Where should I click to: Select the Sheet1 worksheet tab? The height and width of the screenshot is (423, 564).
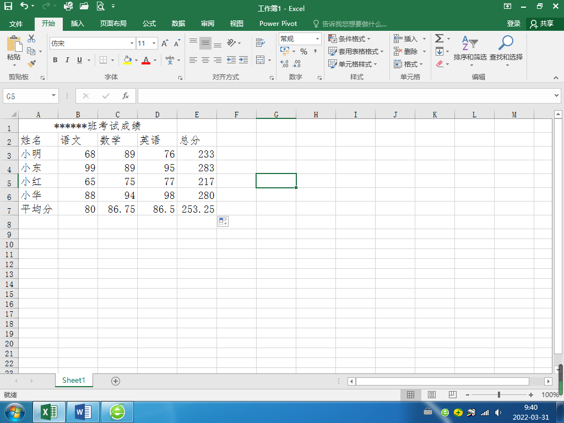pyautogui.click(x=74, y=380)
